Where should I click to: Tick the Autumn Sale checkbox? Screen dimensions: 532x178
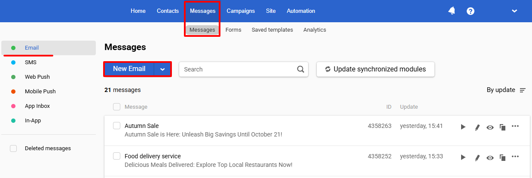[116, 125]
